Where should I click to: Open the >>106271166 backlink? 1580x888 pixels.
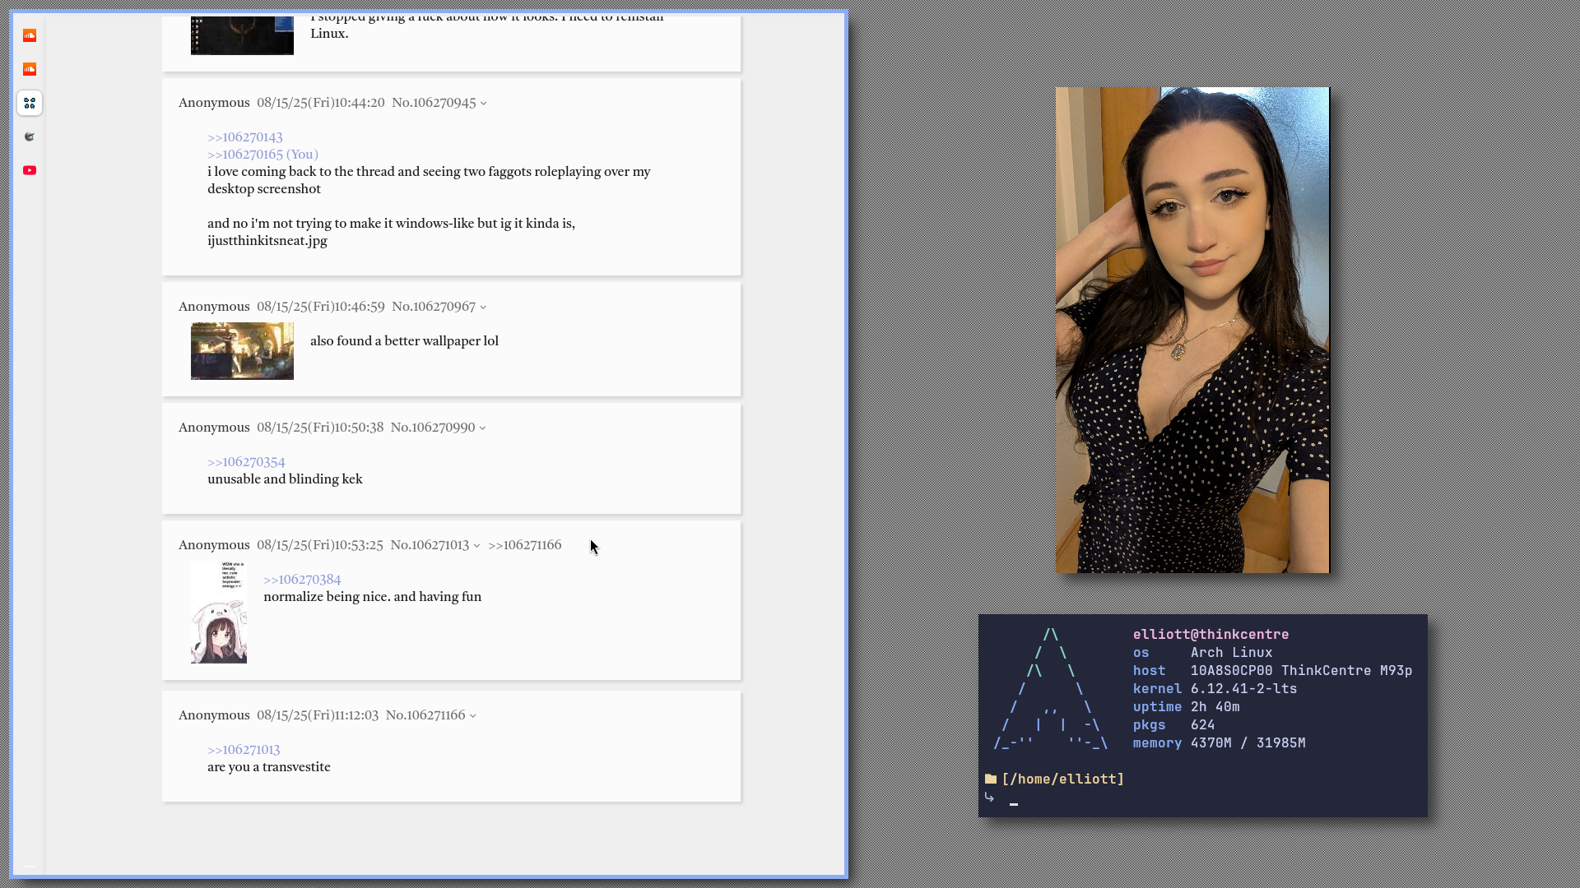pyautogui.click(x=525, y=545)
